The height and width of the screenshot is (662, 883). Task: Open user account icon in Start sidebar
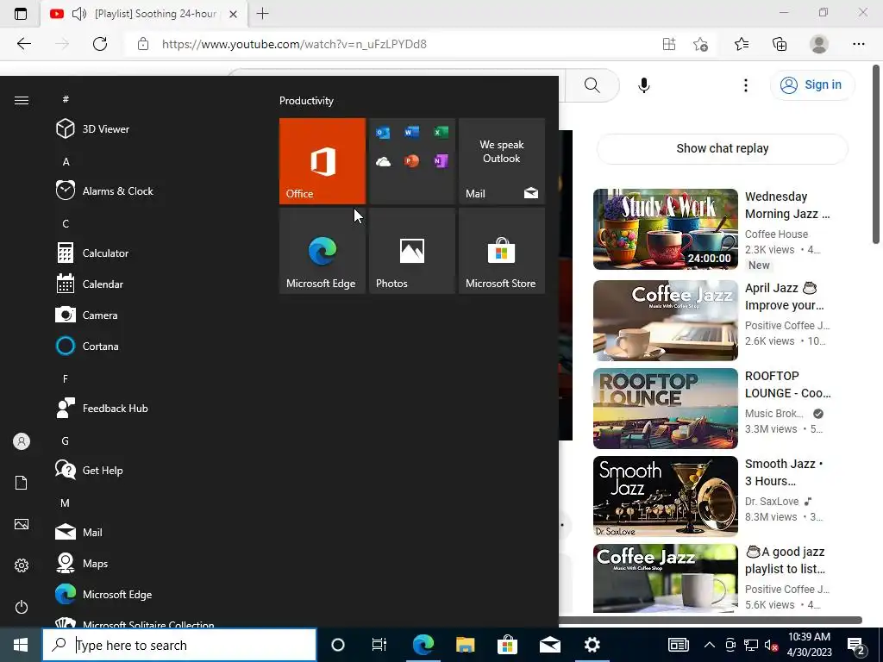[x=22, y=441]
